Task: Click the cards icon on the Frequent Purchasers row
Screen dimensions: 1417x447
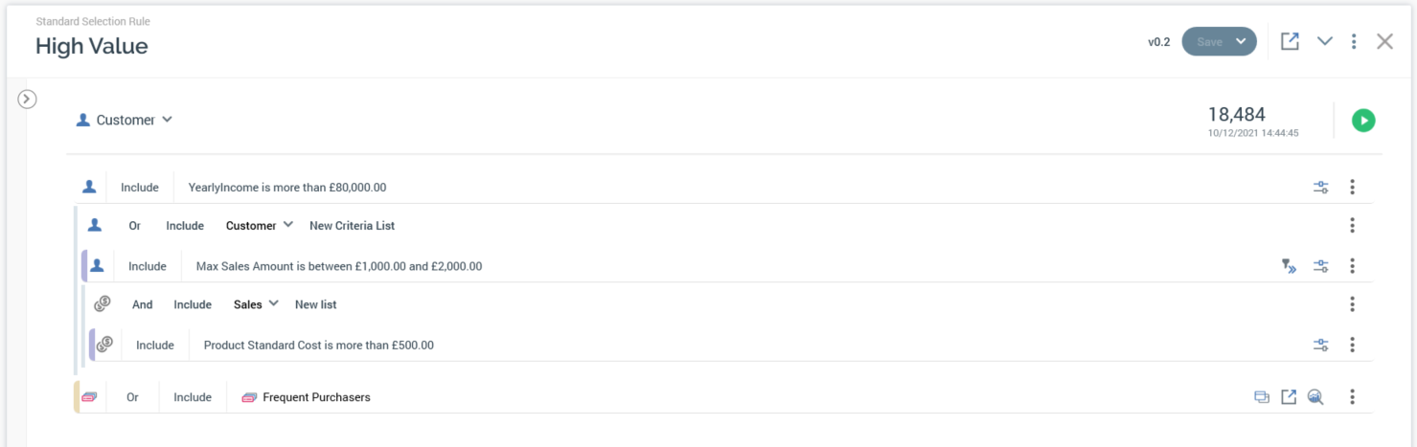Action: (1262, 397)
